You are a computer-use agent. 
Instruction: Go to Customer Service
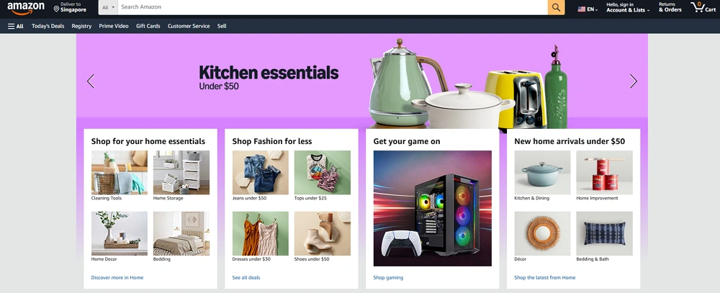tap(189, 26)
